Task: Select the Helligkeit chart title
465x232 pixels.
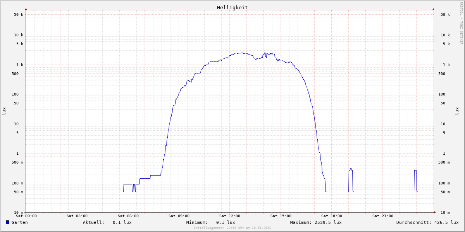Action: tap(232, 7)
